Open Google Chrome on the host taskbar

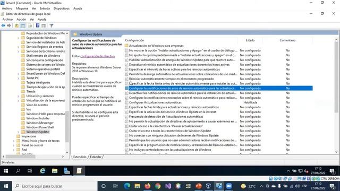click(158, 186)
